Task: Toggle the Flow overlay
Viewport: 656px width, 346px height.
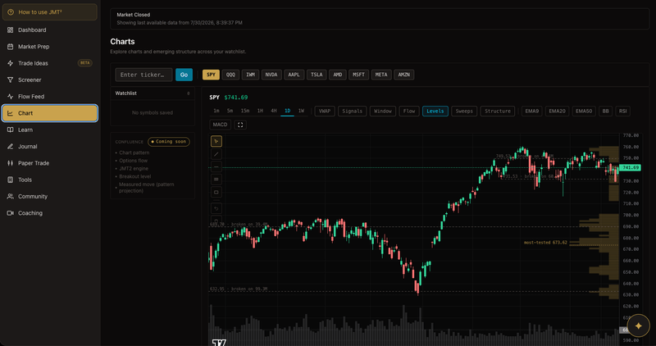Action: [x=409, y=112]
